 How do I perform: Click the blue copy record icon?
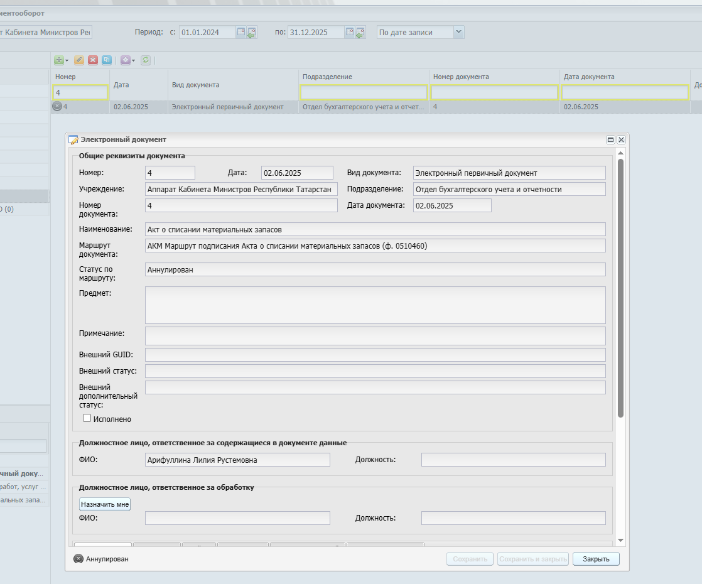[107, 60]
